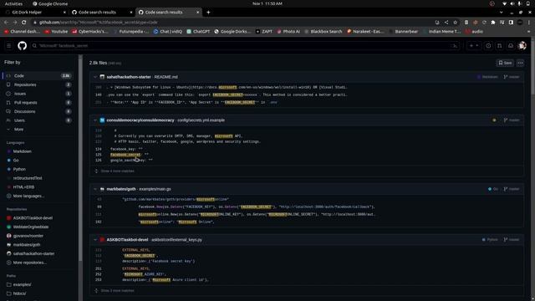Filter by examples/ path
The width and height of the screenshot is (535, 301).
click(x=22, y=284)
